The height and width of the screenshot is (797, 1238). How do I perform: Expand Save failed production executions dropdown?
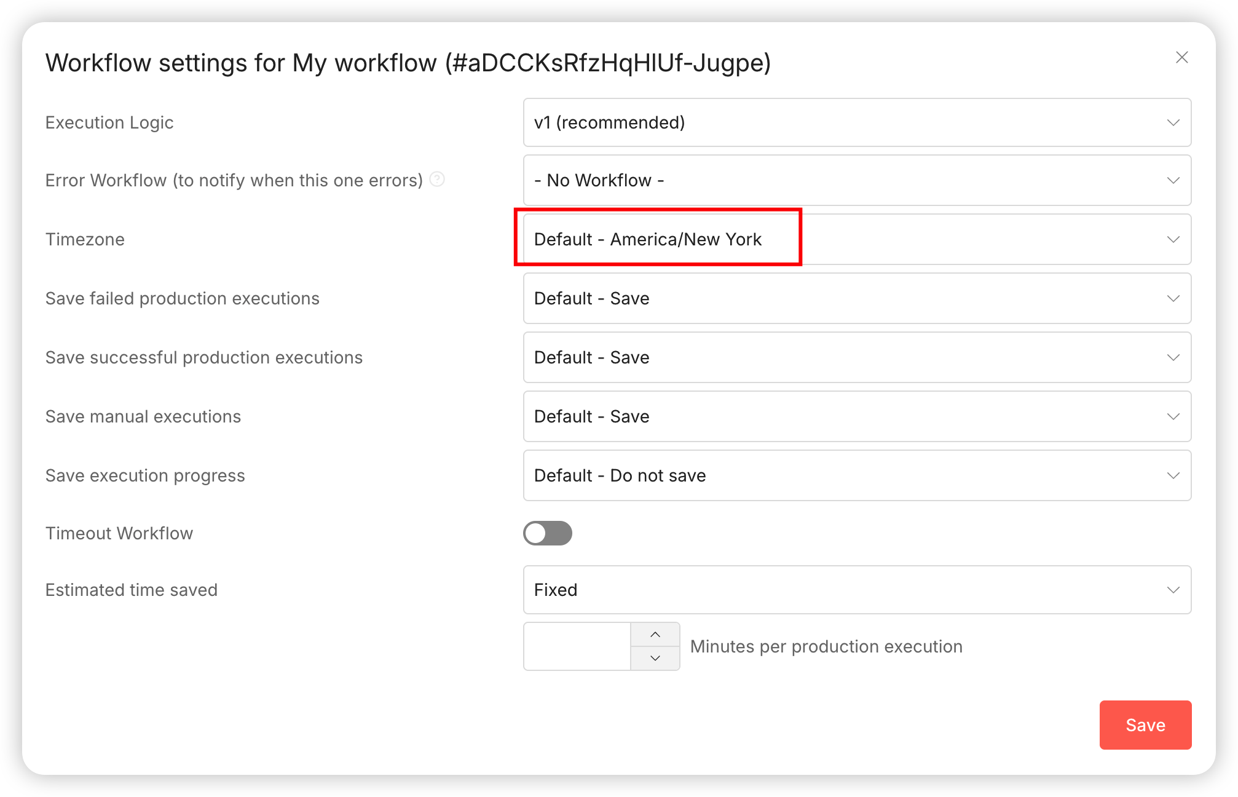857,298
